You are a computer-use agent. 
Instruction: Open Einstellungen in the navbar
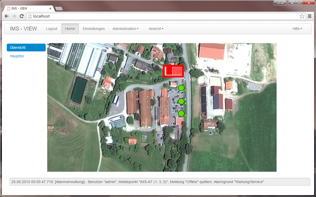click(94, 29)
